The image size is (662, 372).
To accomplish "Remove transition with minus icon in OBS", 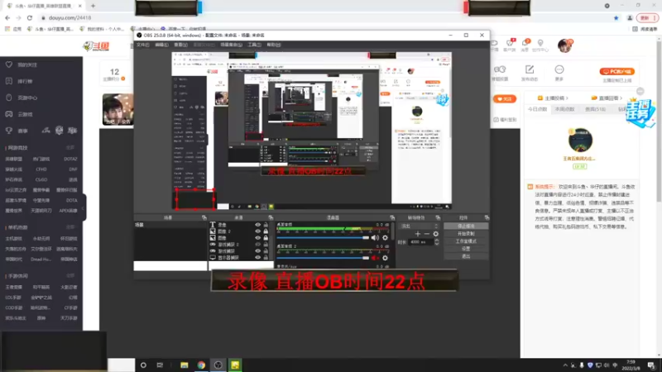I will pos(426,234).
